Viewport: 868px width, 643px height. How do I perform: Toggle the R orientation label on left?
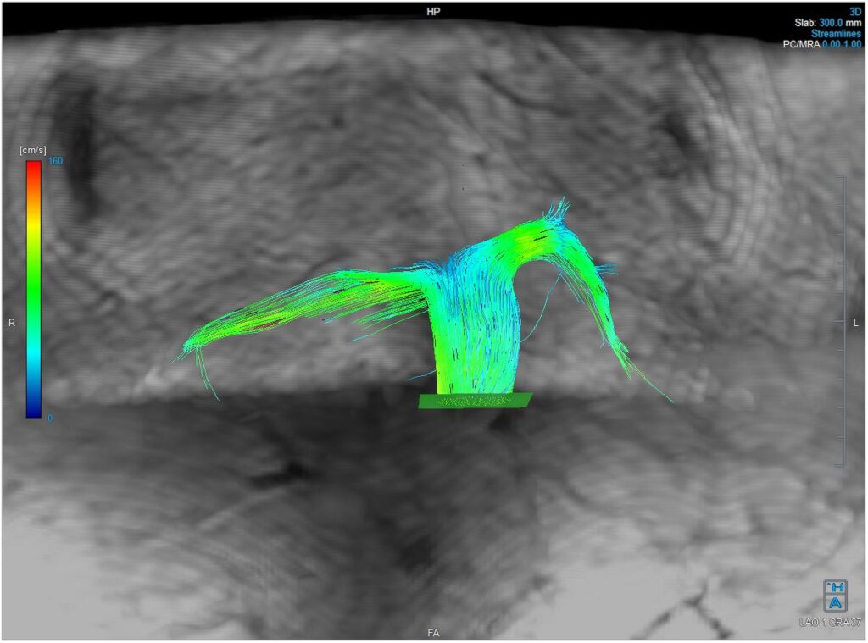[11, 322]
